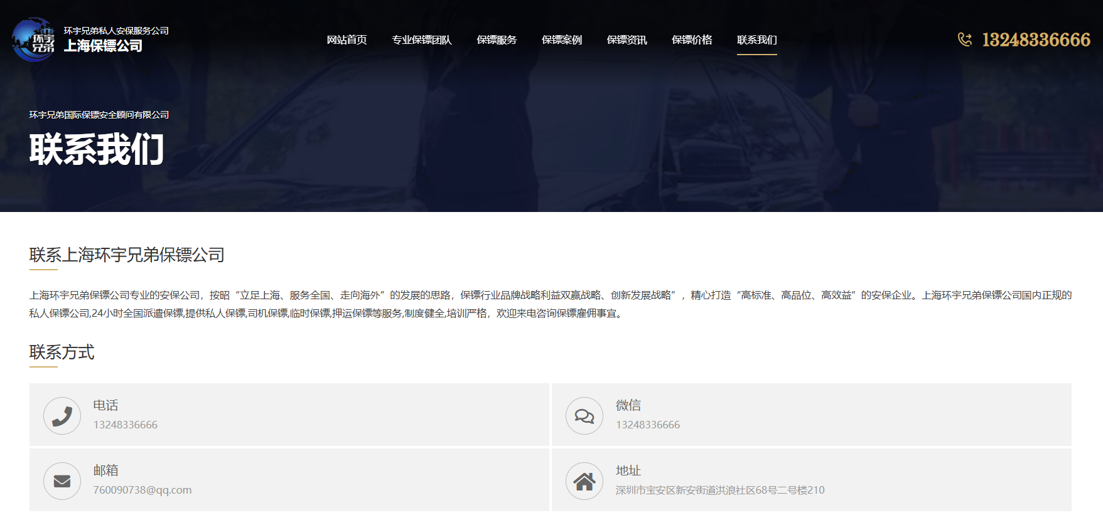Viewport: 1103px width, 530px height.
Task: Navigate to 保镖资讯 section
Action: (x=627, y=40)
